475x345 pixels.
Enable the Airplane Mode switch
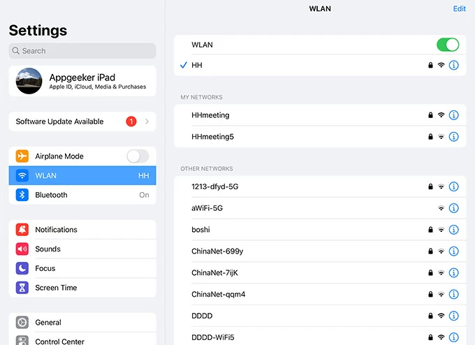point(138,156)
